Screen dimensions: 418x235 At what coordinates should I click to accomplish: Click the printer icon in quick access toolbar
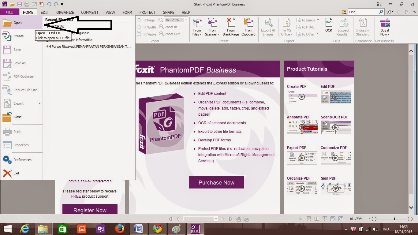pos(27,4)
